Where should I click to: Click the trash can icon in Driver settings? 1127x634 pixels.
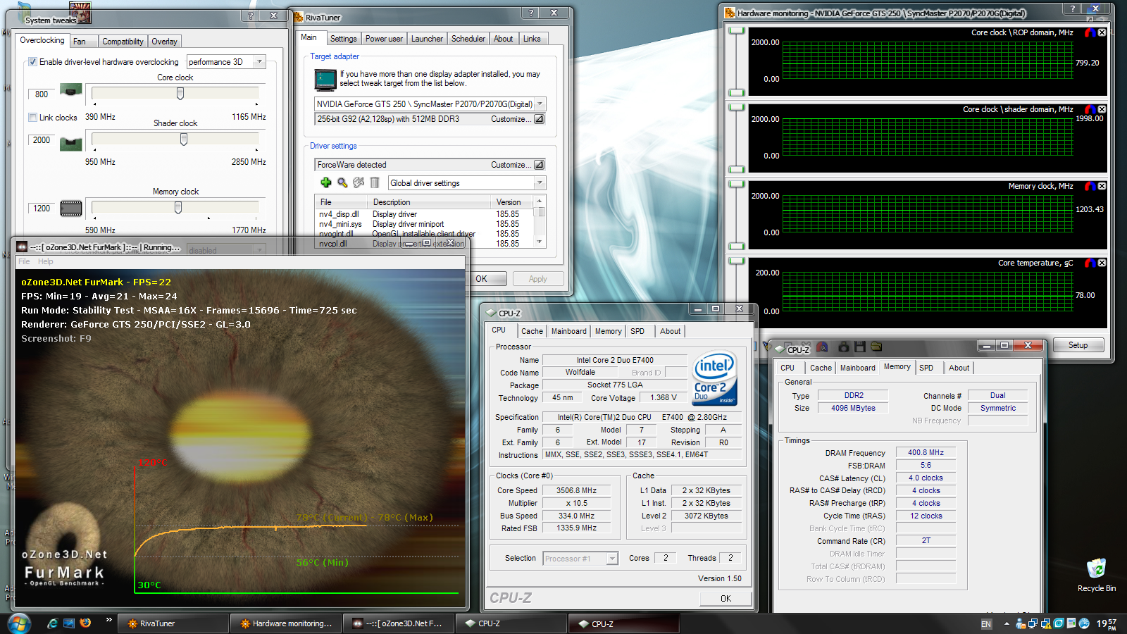point(375,182)
